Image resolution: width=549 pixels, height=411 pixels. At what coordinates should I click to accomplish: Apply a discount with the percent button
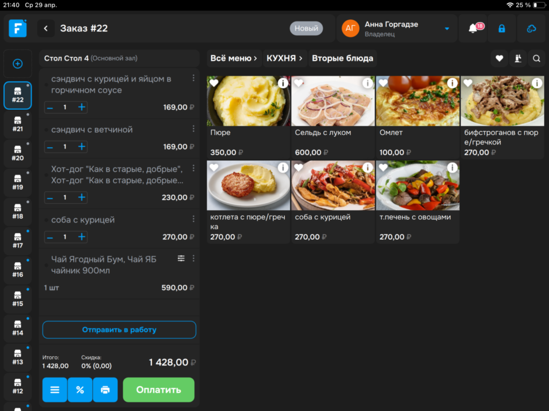(x=80, y=390)
